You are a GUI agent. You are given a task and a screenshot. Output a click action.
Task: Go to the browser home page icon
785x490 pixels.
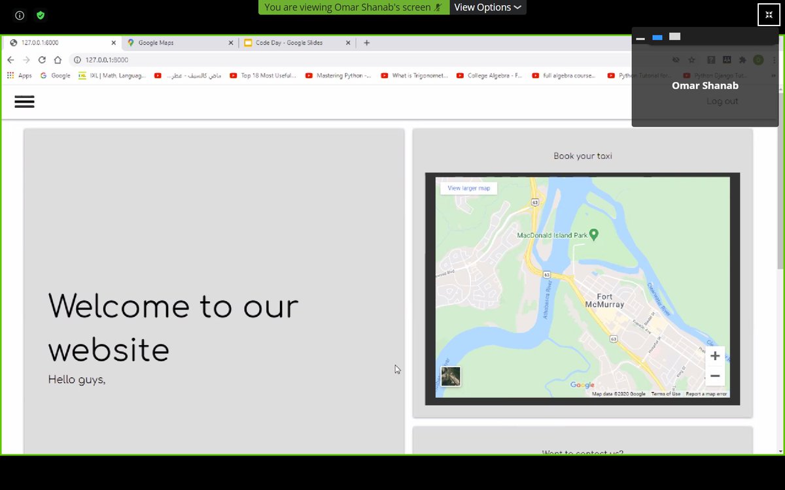[x=58, y=60]
